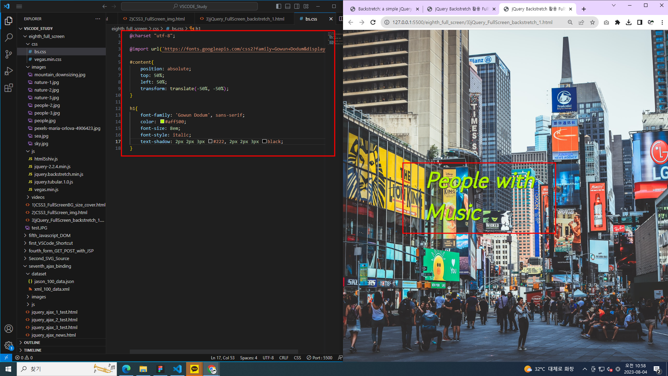Expand the OUTLINE section
Screen dimensions: 668x376
tap(32, 343)
